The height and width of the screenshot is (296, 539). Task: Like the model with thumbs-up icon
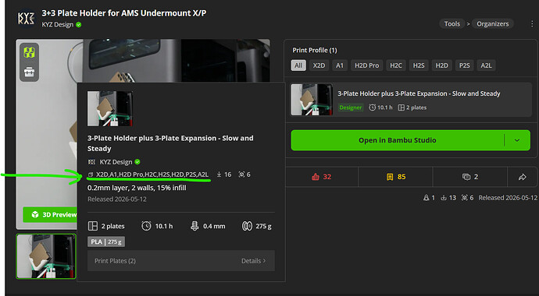click(x=316, y=177)
